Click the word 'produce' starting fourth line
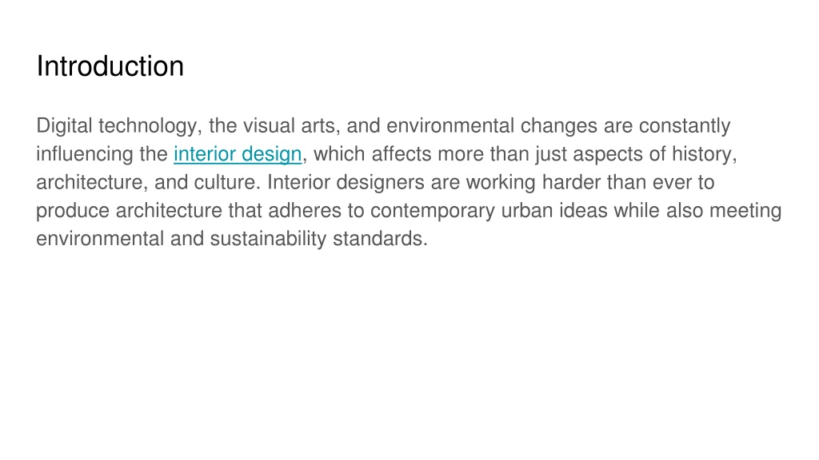This screenshot has width=819, height=460. 73,211
